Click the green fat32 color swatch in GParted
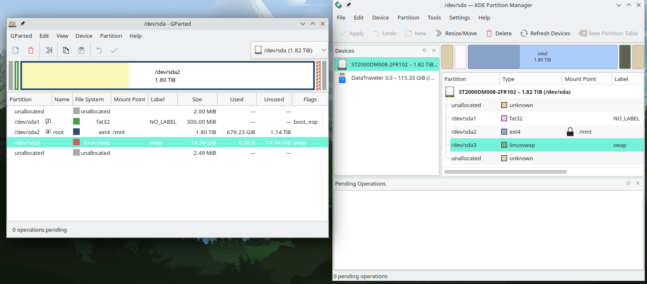647x284 pixels. pyautogui.click(x=76, y=122)
